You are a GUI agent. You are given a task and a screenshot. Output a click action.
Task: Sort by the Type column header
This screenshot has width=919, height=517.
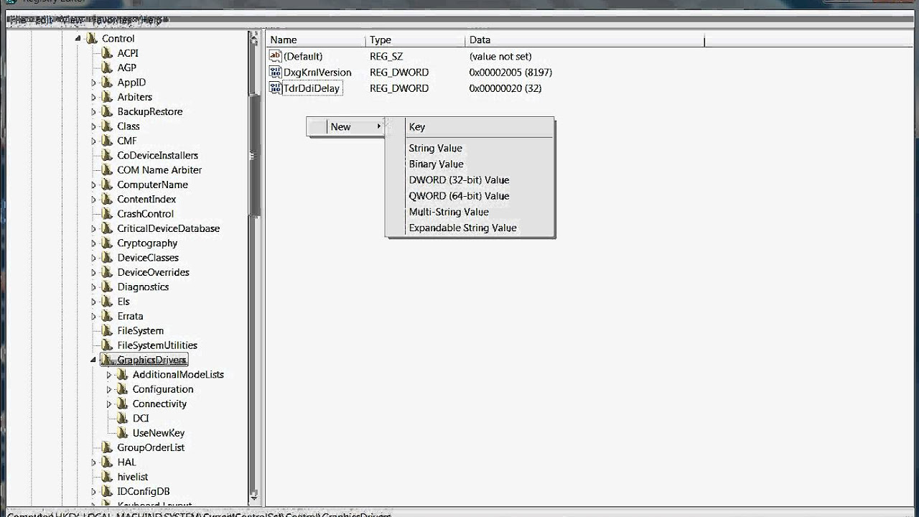(x=415, y=40)
